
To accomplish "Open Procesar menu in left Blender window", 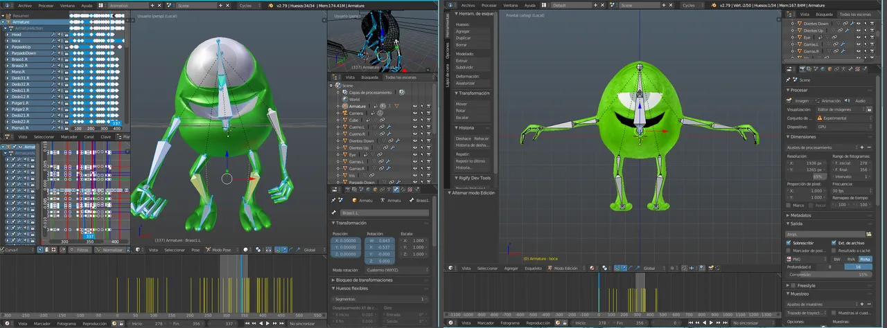I will coord(46,5).
